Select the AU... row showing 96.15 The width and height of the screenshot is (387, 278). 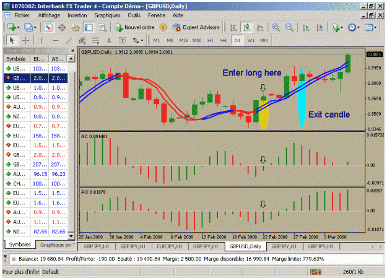click(x=36, y=174)
